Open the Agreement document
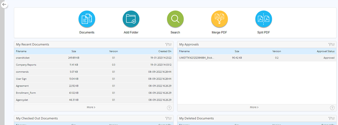The height and width of the screenshot is (125, 338). (22, 86)
